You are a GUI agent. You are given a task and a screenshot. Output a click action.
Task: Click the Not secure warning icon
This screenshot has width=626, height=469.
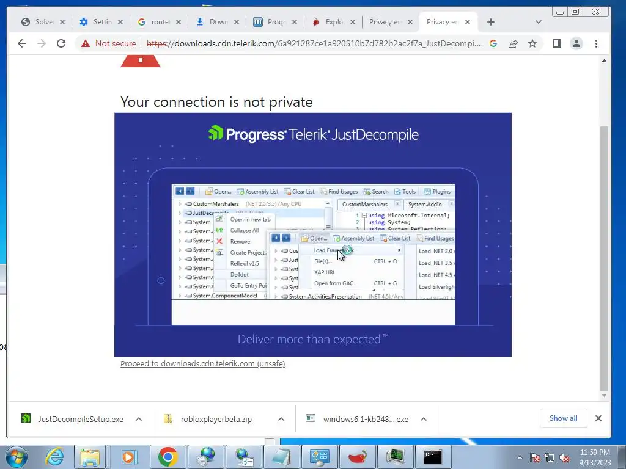tap(86, 43)
